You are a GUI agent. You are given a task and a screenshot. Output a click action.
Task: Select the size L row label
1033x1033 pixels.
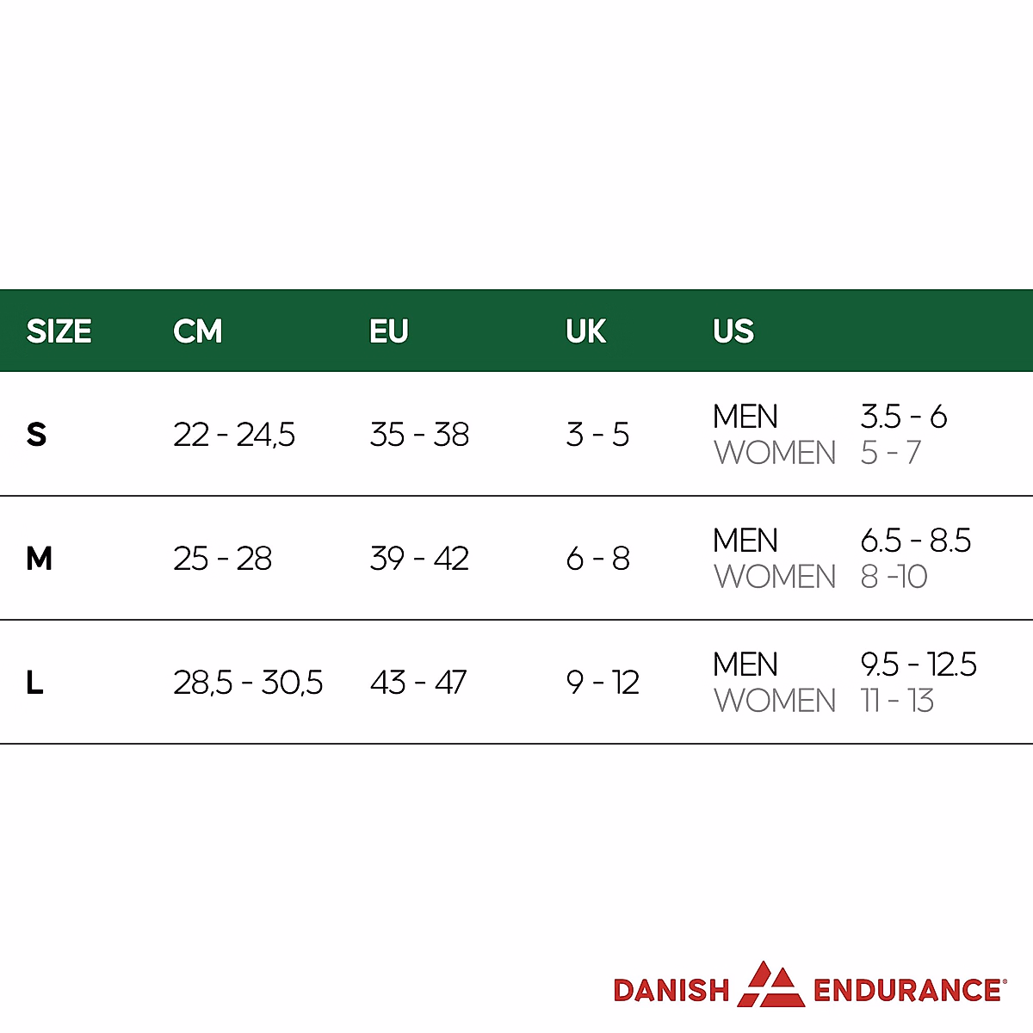click(34, 683)
